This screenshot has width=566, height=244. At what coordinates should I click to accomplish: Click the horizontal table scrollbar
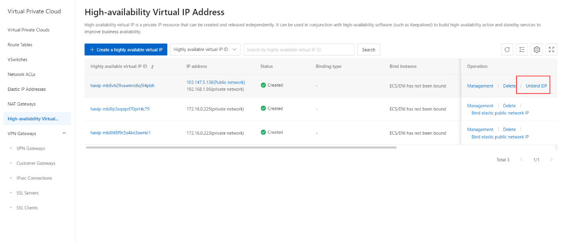241,147
